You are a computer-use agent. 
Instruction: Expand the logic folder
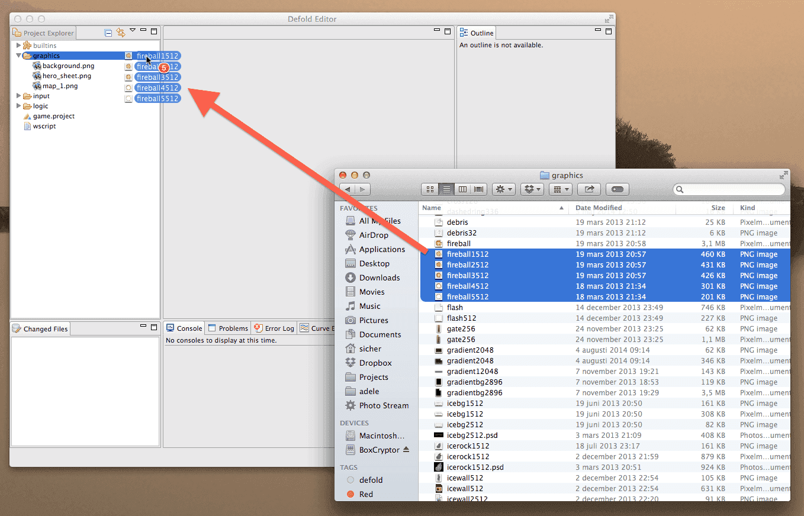pyautogui.click(x=19, y=106)
